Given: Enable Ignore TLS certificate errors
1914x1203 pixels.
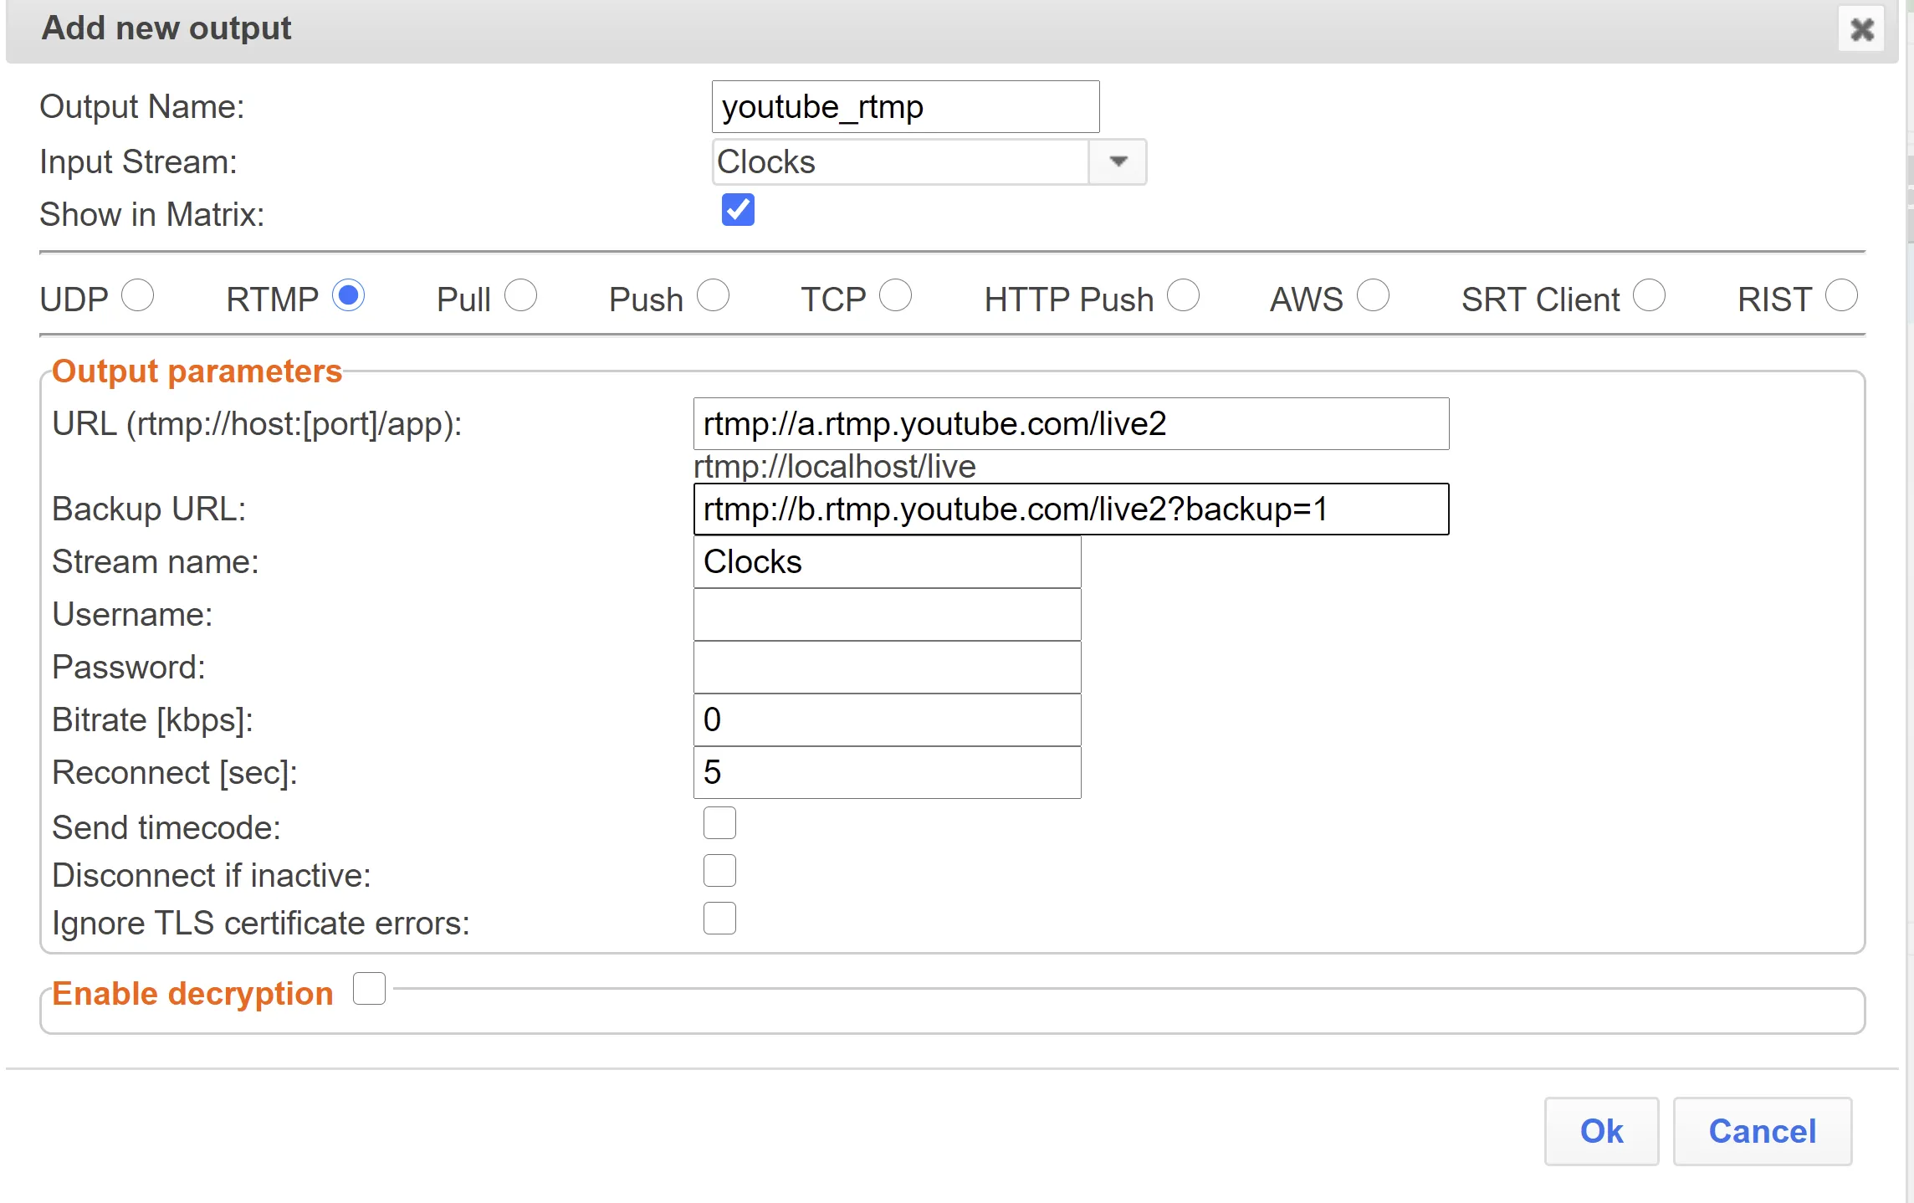Looking at the screenshot, I should click(719, 919).
